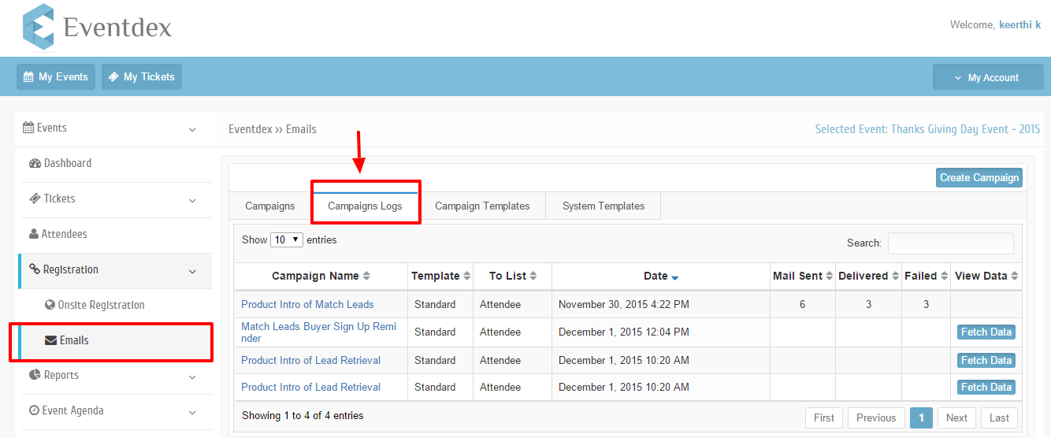Screen dimensions: 1051x438
Task: Focus the Search input field
Action: (951, 243)
